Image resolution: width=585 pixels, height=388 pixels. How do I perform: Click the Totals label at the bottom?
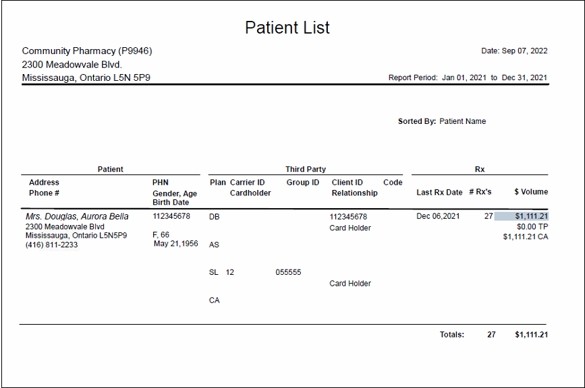[451, 335]
